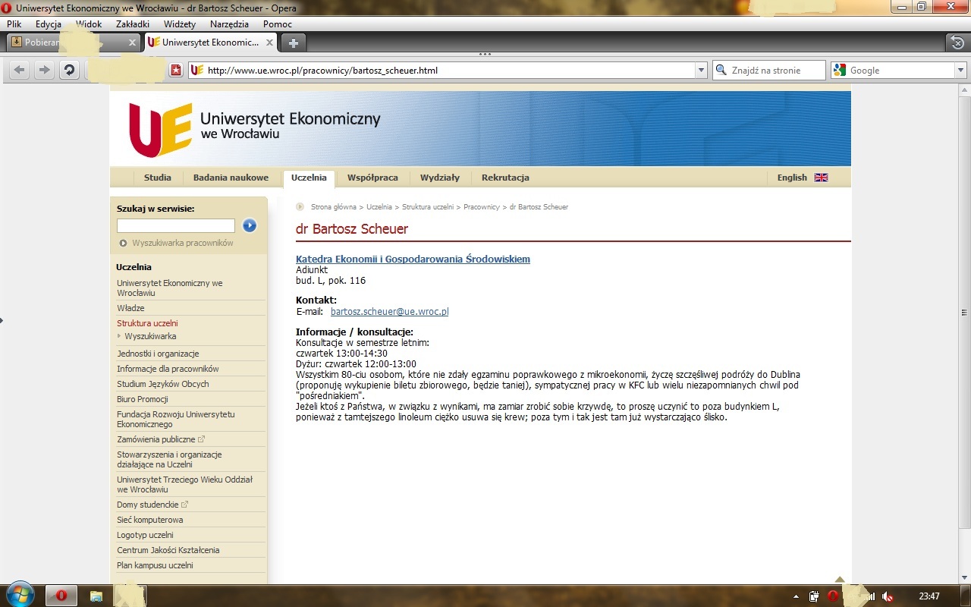Open Biuro Promocji sidebar link

pyautogui.click(x=143, y=399)
